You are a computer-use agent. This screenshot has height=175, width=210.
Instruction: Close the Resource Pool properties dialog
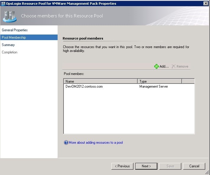(206, 4)
